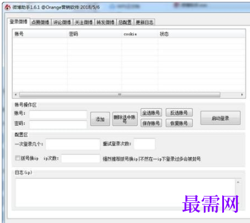Click the 状态 column header

202,34
